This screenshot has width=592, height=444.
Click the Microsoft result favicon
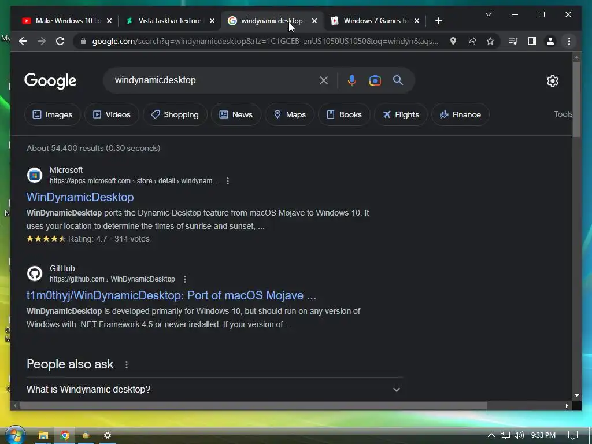[x=34, y=175]
